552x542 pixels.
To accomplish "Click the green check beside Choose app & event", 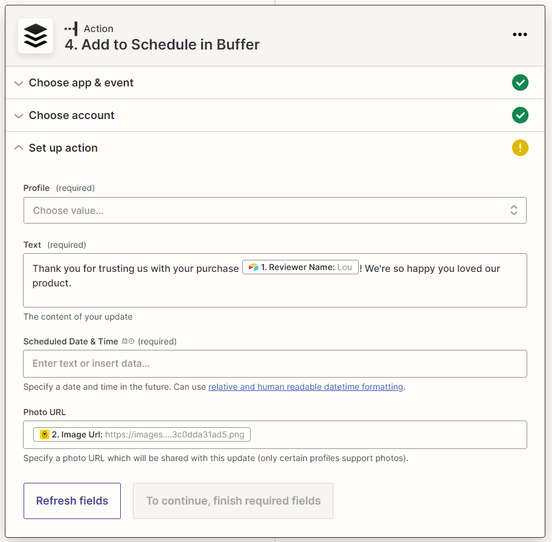I will point(520,83).
